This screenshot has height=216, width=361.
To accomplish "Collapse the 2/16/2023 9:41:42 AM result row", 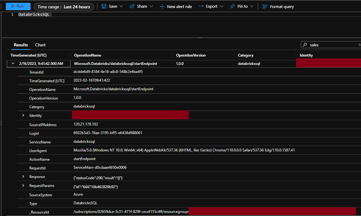I will coord(13,63).
